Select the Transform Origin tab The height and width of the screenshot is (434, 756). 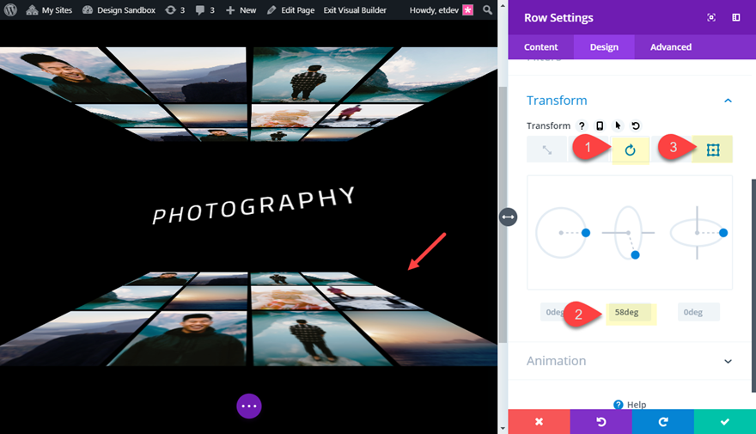click(712, 150)
